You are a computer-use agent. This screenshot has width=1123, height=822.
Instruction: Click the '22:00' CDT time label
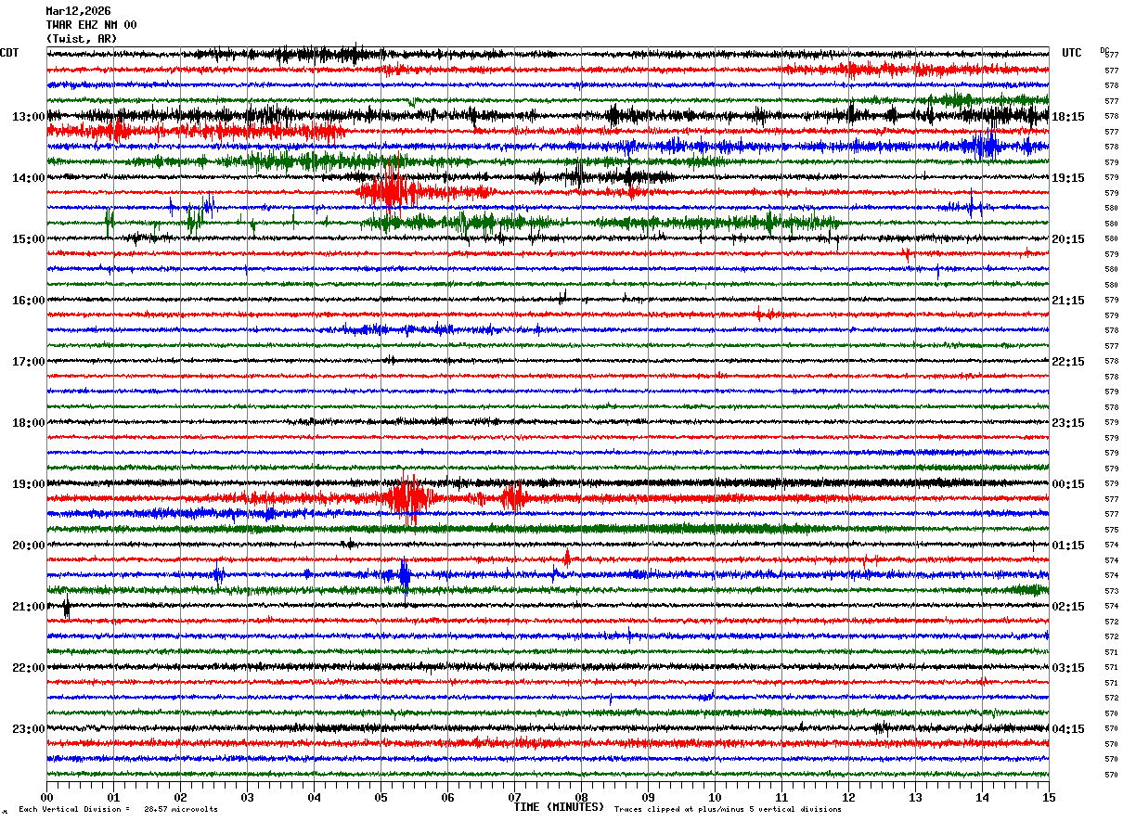29,668
